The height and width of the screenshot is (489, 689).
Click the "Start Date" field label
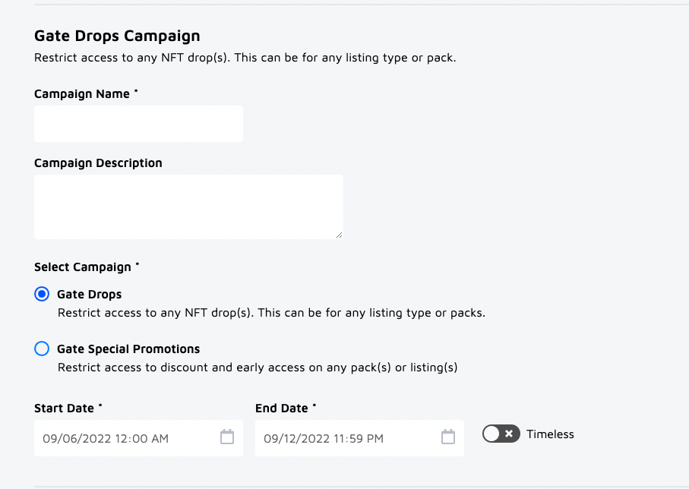point(64,409)
